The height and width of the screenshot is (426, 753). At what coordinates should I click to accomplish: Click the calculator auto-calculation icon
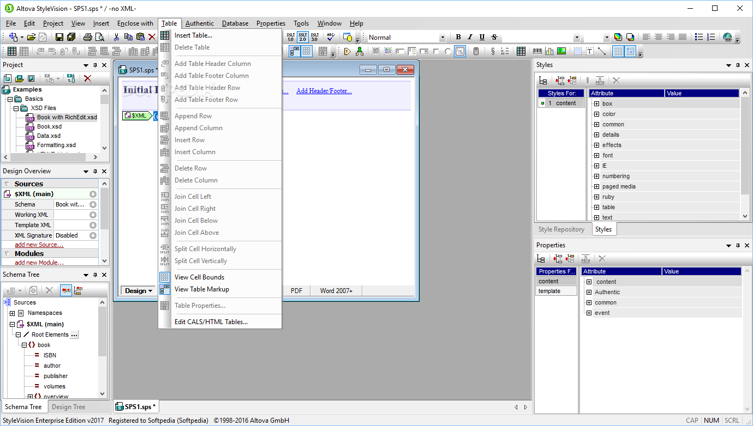coord(476,51)
